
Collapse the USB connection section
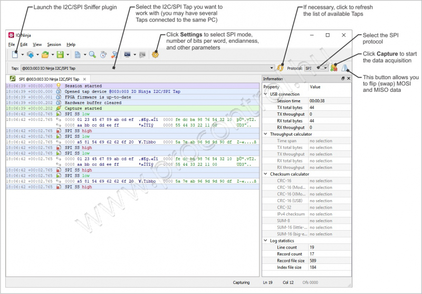(x=265, y=94)
